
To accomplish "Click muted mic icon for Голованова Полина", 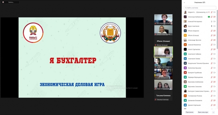I will [x=212, y=96].
